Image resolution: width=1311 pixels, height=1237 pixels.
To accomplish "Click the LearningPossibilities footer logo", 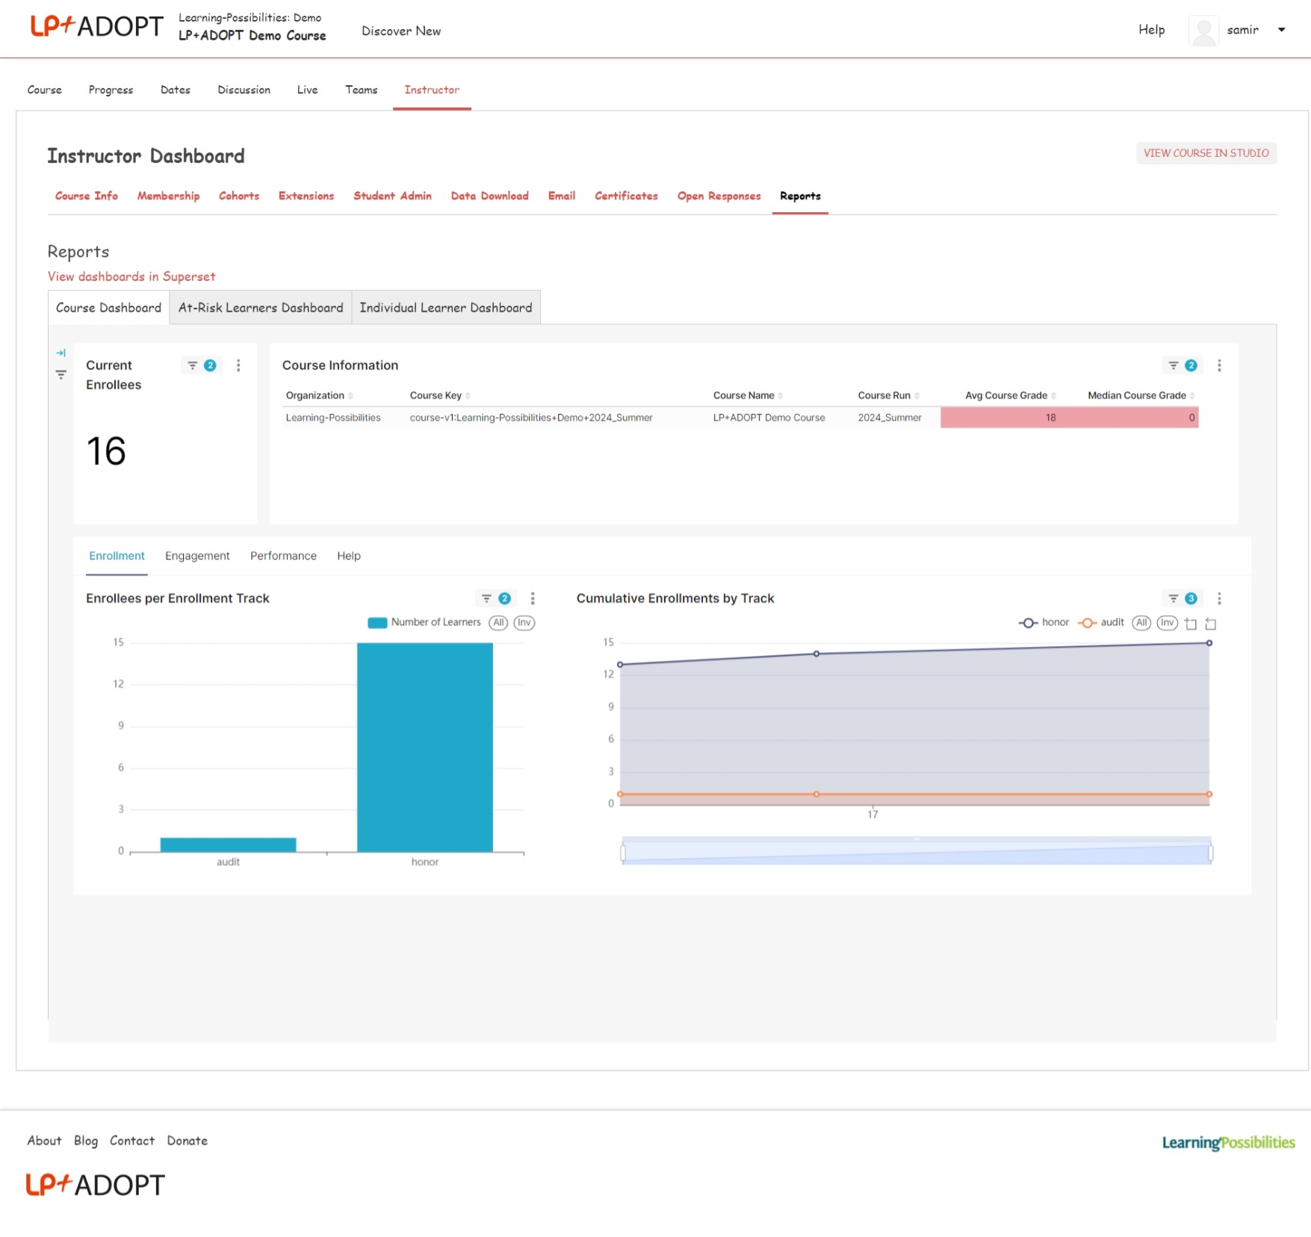I will (1228, 1142).
